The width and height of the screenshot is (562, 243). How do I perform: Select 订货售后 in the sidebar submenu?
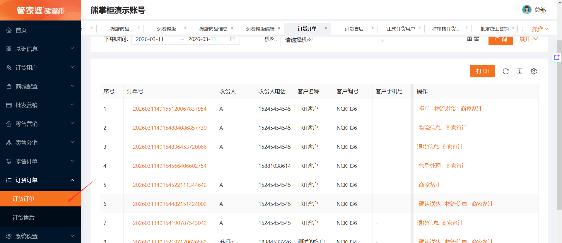(23, 218)
